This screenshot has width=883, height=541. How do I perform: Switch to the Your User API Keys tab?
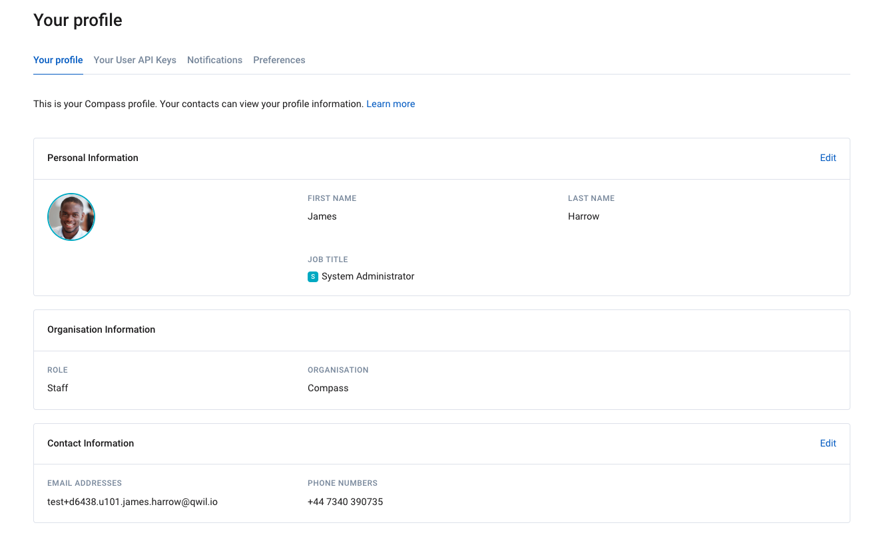[x=135, y=60]
